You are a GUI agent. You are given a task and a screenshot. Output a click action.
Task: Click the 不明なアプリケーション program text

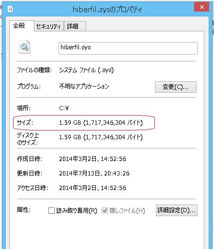[84, 87]
